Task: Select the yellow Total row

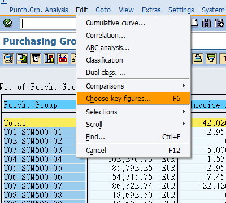Action: (x=40, y=123)
